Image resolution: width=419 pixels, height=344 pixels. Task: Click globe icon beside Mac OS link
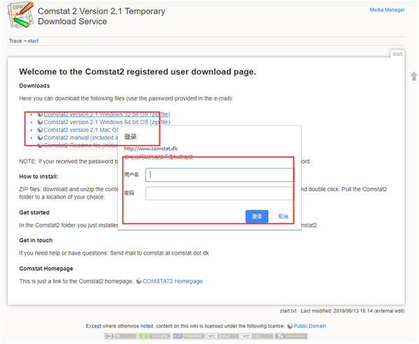40,130
